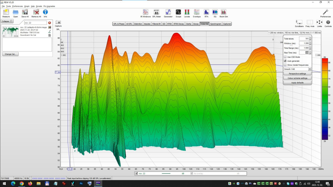Viewport: 333px width, 187px height.
Task: Enable Use CSD Mode checkbox
Action: (285, 57)
